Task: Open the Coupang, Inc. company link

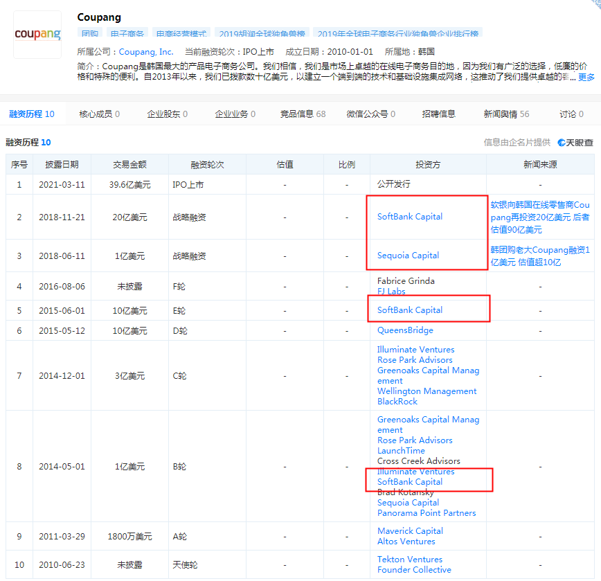Action: [146, 52]
